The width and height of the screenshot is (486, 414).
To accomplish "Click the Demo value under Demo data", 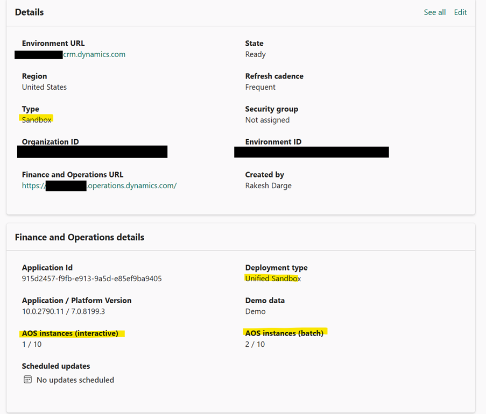I will [256, 311].
